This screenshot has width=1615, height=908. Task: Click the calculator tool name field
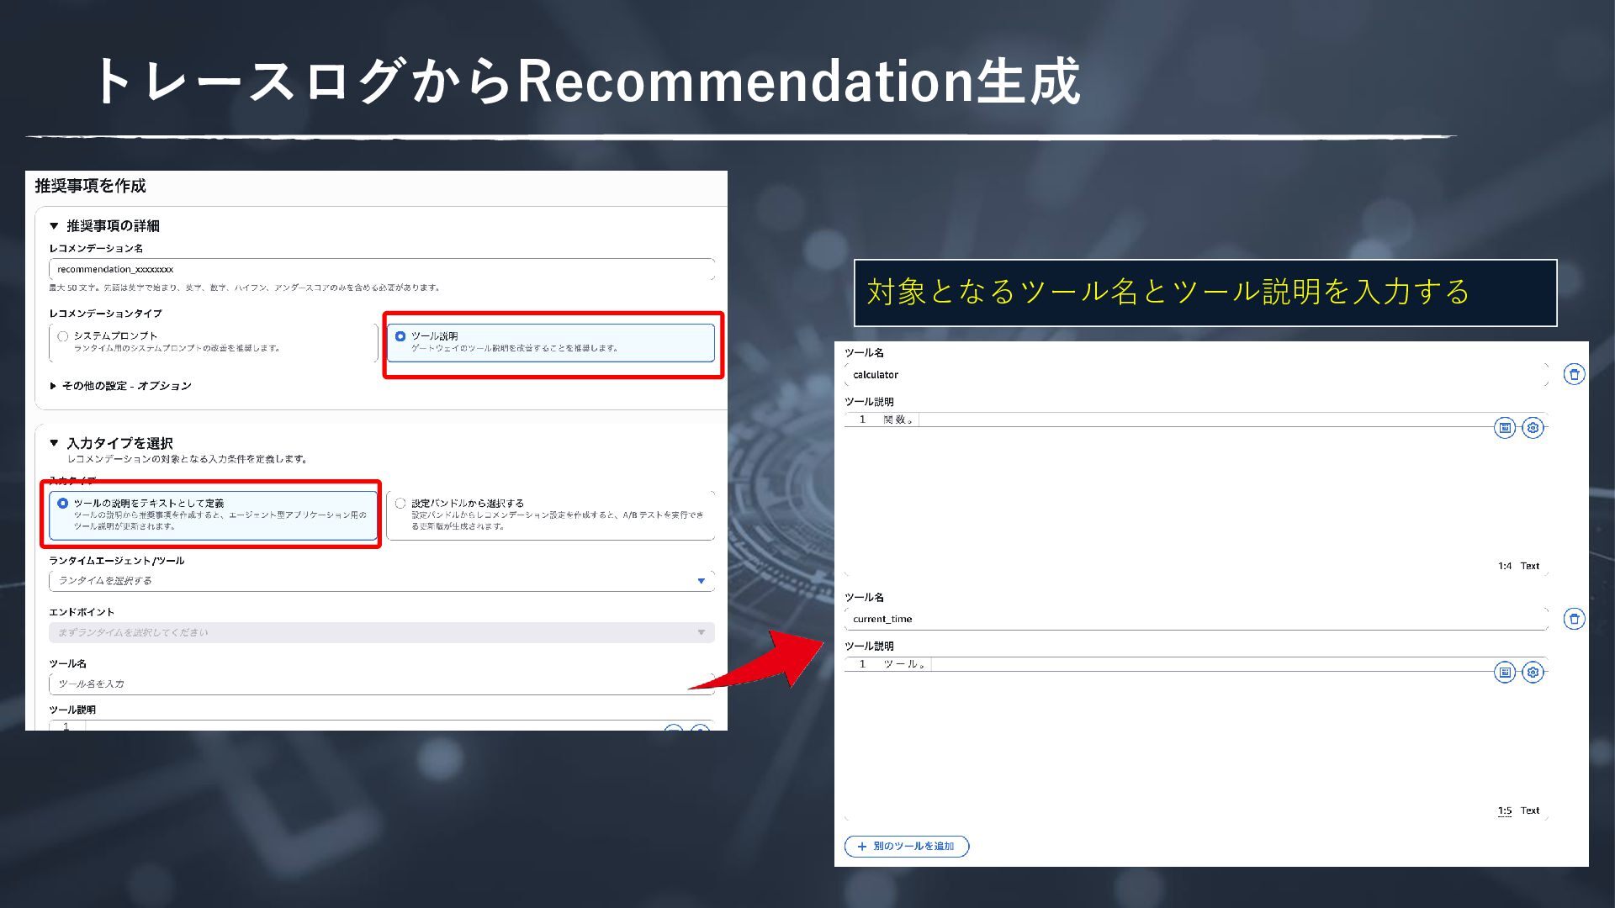[1196, 375]
